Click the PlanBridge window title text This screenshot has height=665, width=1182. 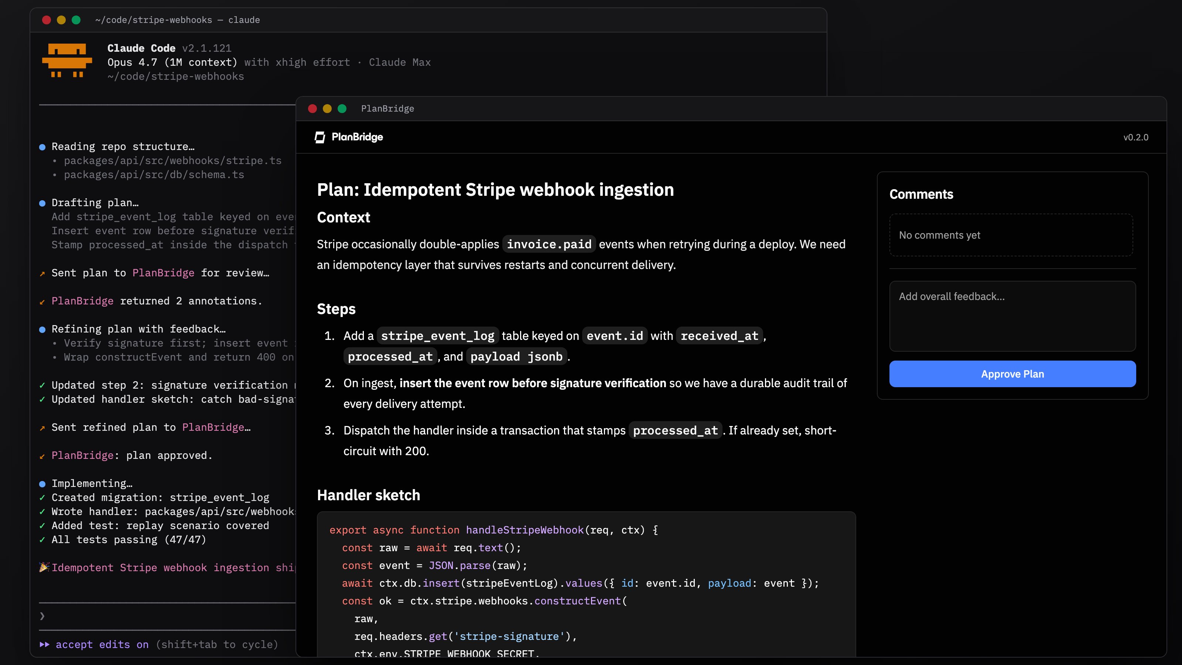pyautogui.click(x=387, y=108)
